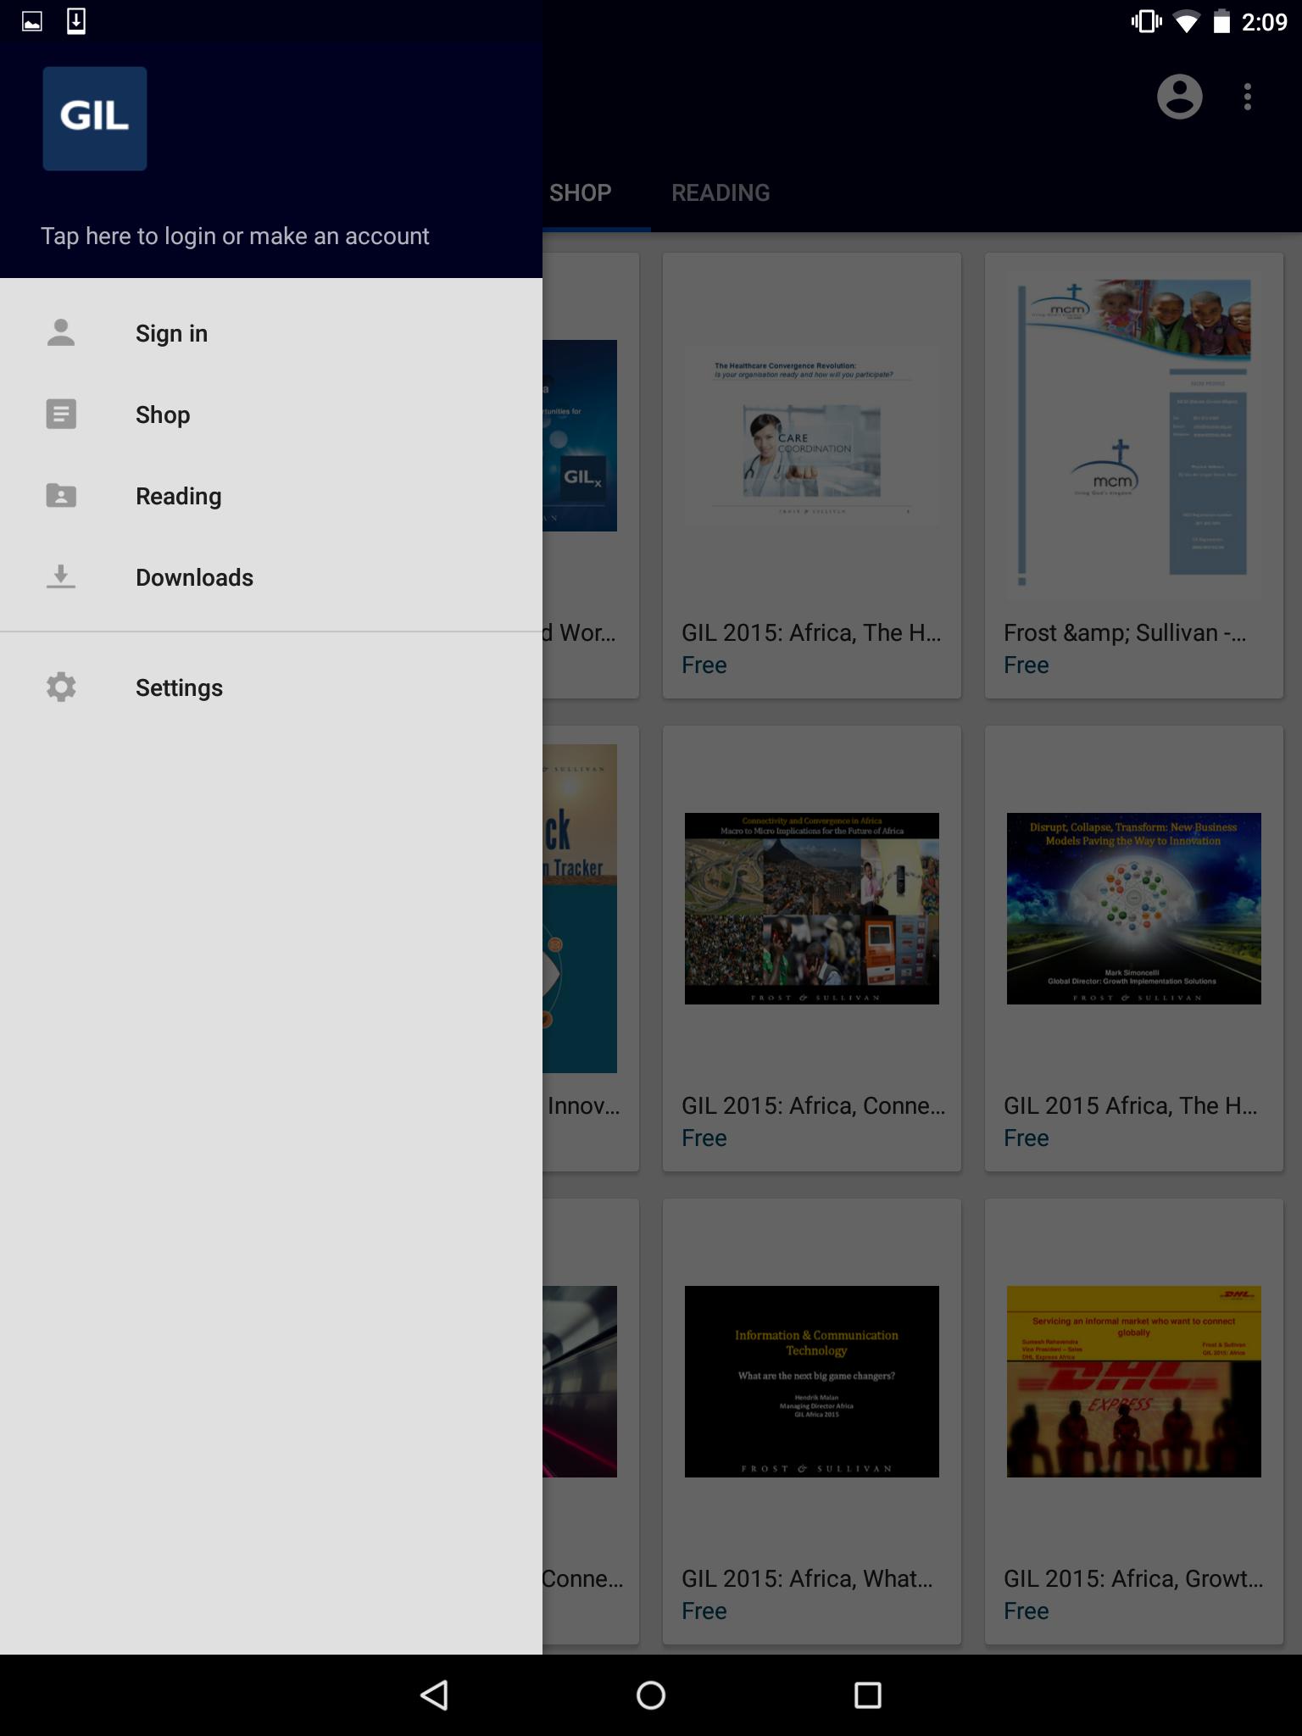1302x1736 pixels.
Task: Tap Free under GIL 2015: Africa, Conne...
Action: 704,1138
